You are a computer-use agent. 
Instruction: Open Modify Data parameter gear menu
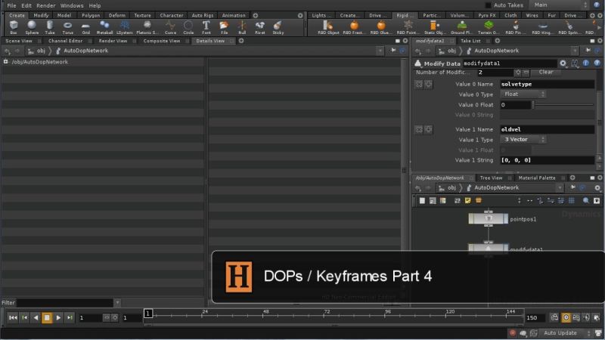pos(563,63)
